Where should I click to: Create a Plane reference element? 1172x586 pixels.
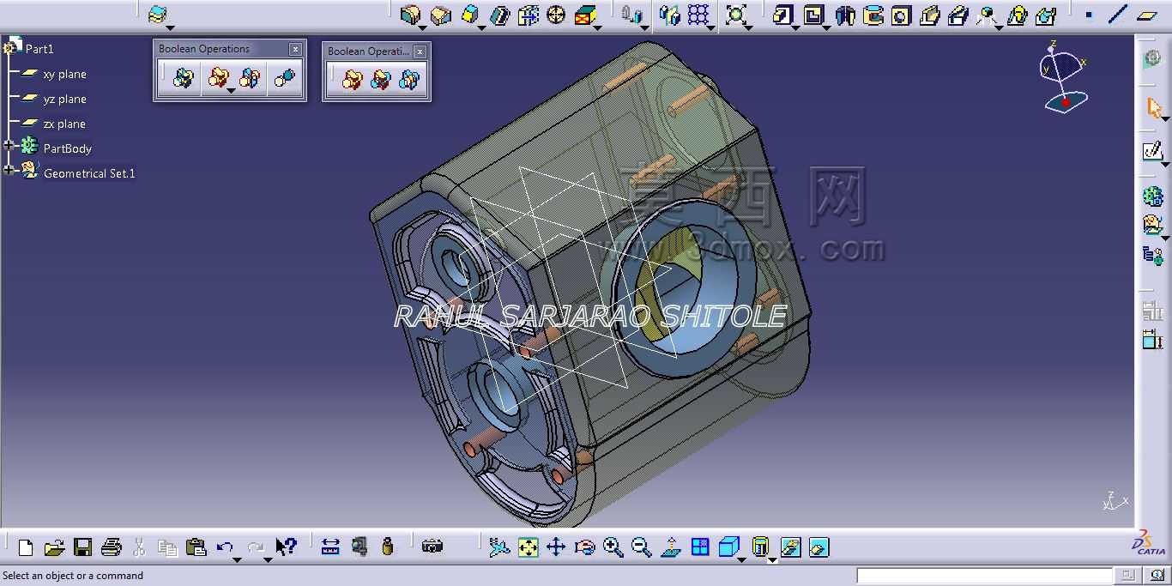(1147, 15)
